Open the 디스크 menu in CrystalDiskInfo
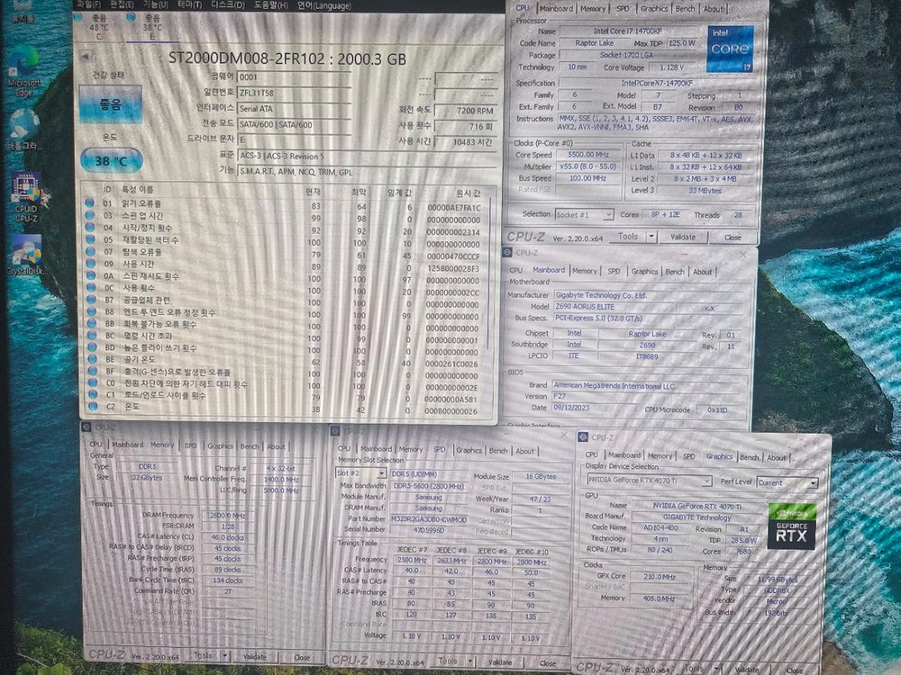901x675 pixels. click(x=228, y=4)
